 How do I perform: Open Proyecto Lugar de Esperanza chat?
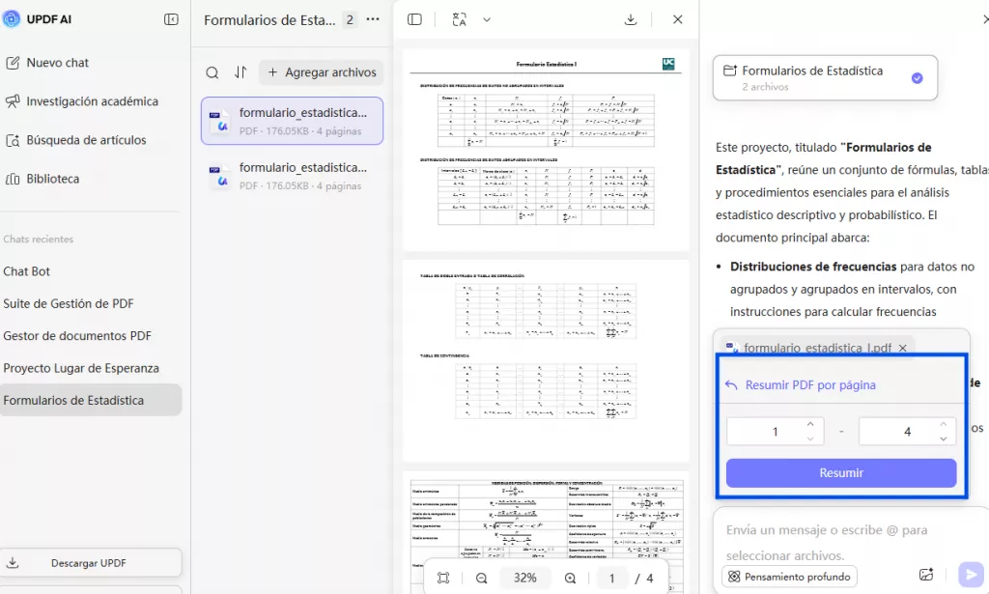(81, 368)
